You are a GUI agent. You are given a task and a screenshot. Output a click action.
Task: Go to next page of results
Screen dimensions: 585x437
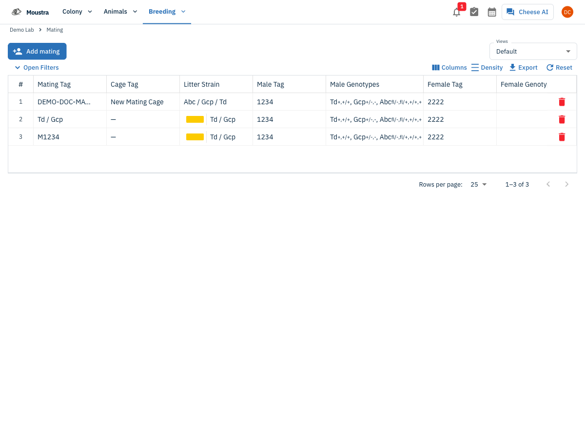point(566,184)
